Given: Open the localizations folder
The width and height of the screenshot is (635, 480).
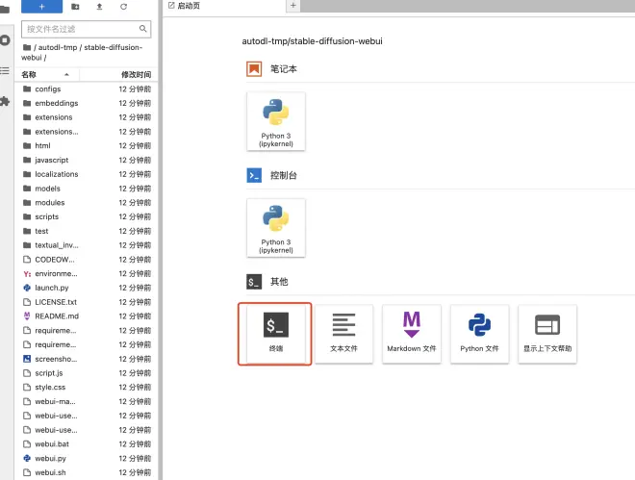Looking at the screenshot, I should point(87,174).
